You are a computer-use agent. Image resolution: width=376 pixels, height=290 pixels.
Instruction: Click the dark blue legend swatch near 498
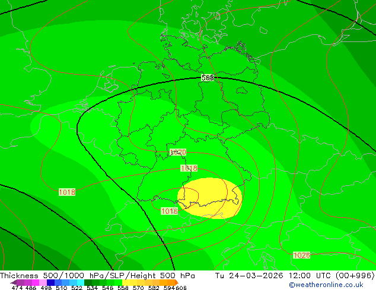[x=50, y=282]
